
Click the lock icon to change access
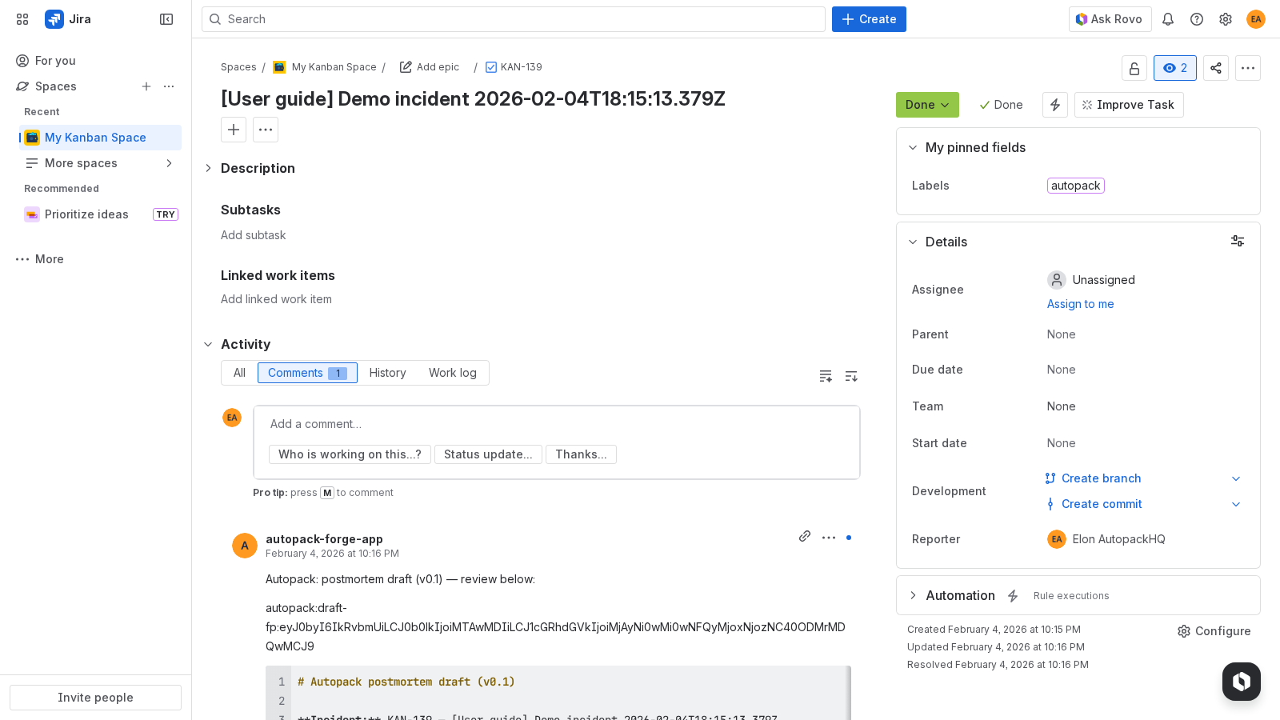1134,68
